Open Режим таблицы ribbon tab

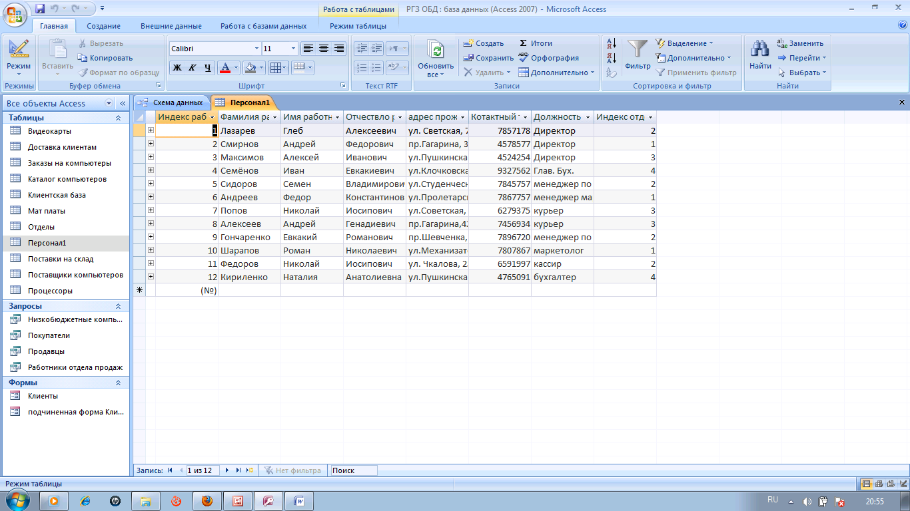pos(358,26)
